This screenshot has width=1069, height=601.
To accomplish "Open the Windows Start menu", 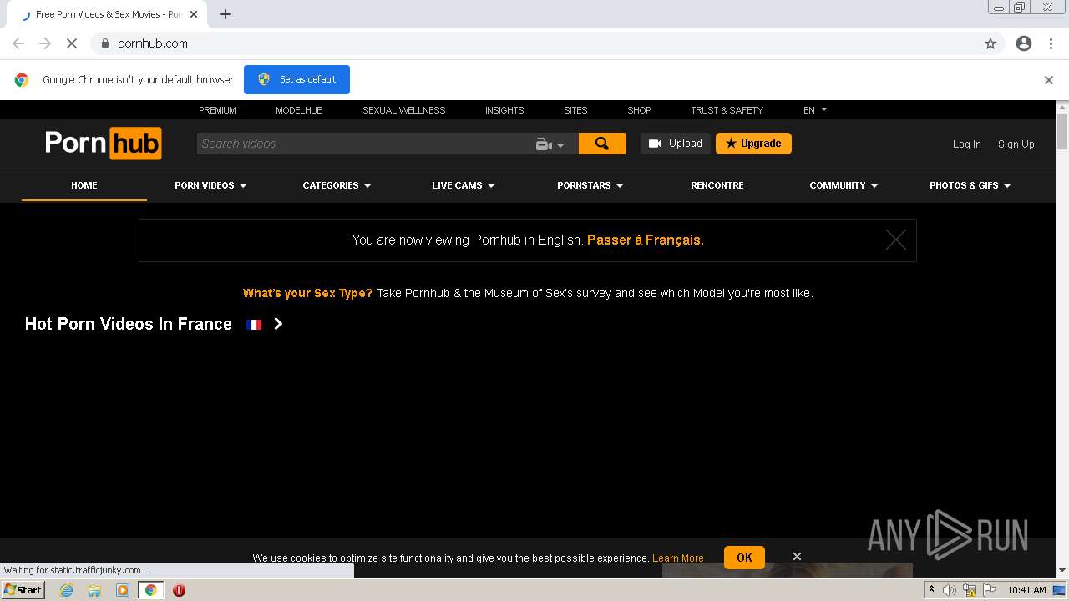I will coord(23,590).
